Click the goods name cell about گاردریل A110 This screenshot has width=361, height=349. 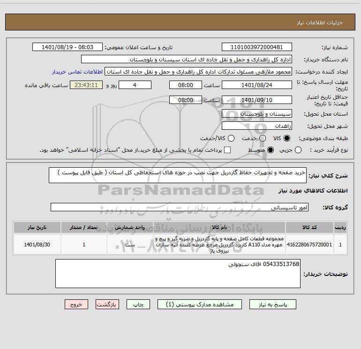point(219,245)
